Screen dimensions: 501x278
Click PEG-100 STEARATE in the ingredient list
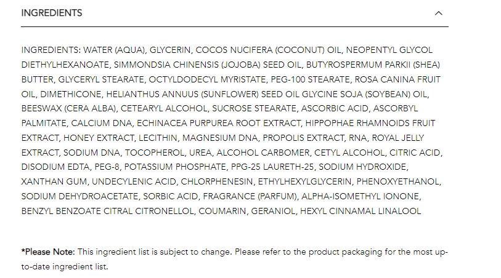310,79
